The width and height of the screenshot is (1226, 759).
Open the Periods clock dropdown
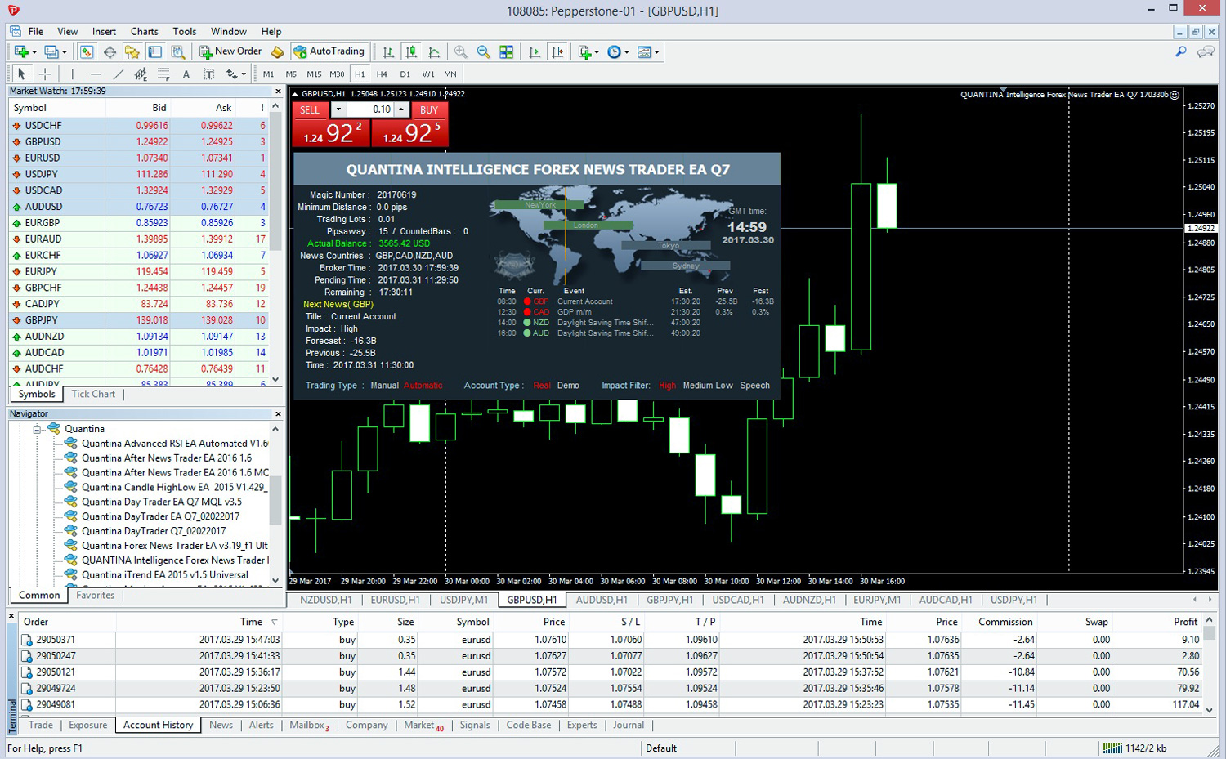pyautogui.click(x=626, y=52)
